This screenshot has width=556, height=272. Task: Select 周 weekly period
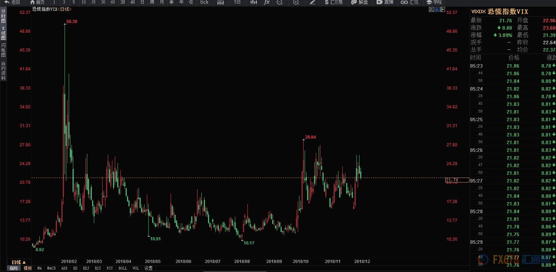[152, 2]
